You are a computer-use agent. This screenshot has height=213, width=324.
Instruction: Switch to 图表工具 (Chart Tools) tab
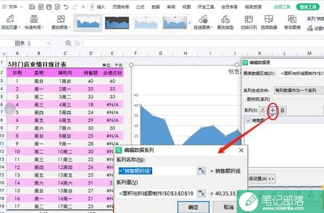pyautogui.click(x=308, y=7)
